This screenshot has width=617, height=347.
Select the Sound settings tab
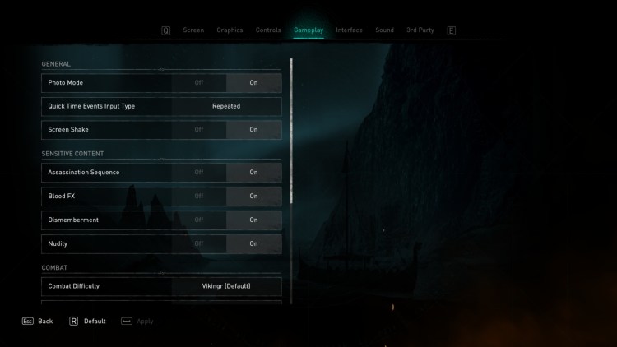384,30
